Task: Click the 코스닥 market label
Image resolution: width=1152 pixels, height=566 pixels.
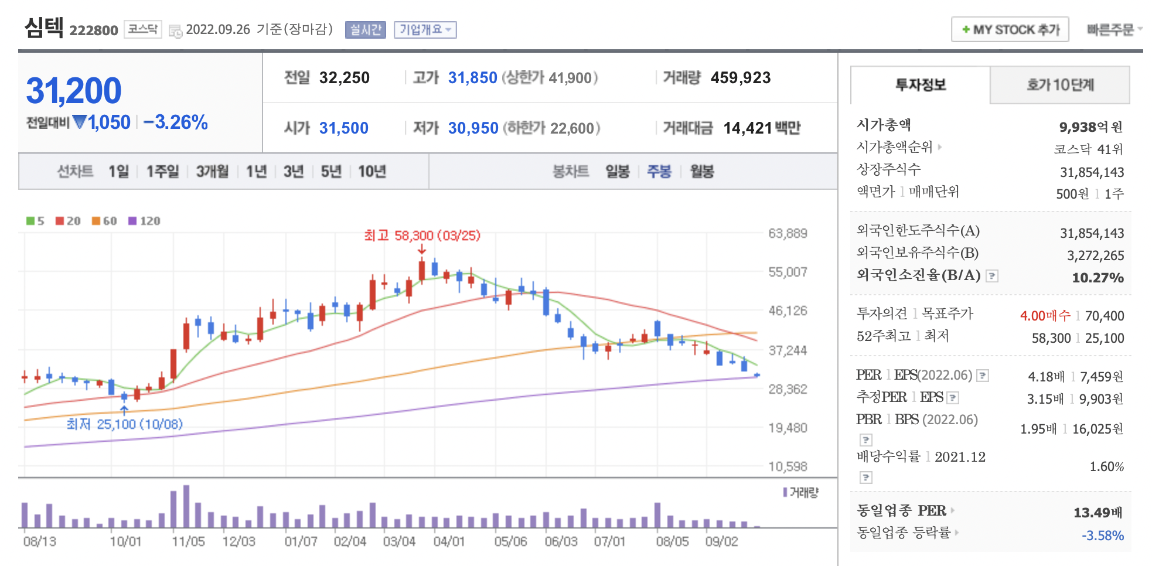Action: [143, 29]
